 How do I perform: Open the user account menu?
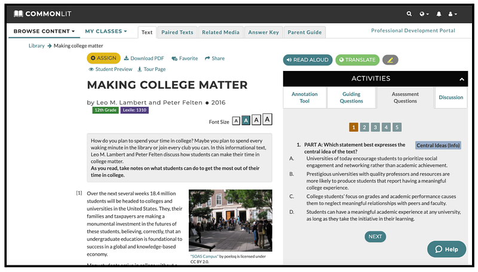(x=452, y=14)
